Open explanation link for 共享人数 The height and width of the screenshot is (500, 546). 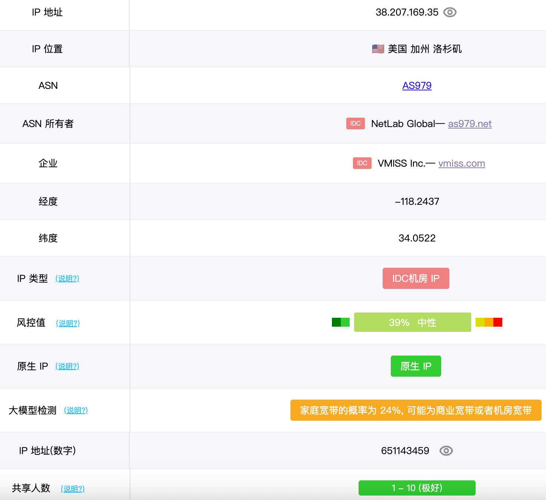click(x=73, y=489)
